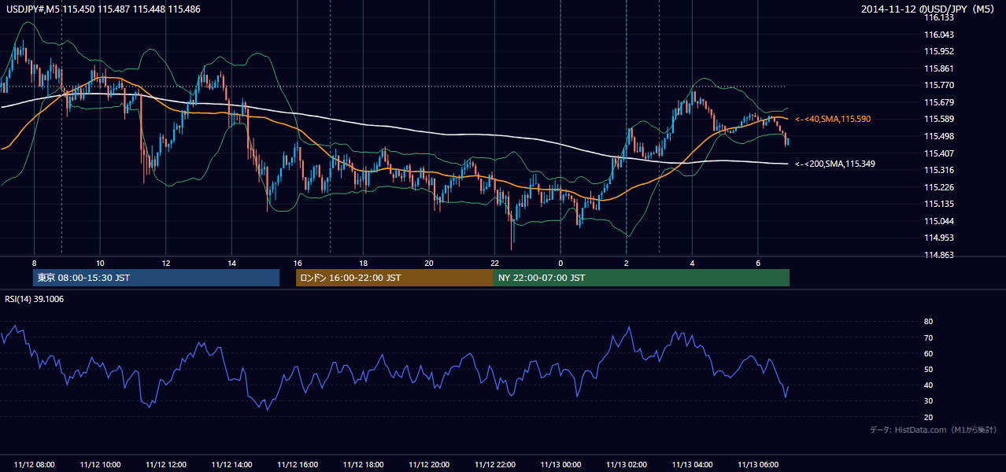Click RSI scale value 20

pos(928,418)
